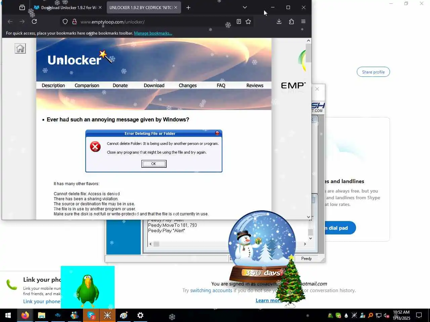Click the orange magnifier tray icon
The width and height of the screenshot is (430, 322).
(x=371, y=315)
